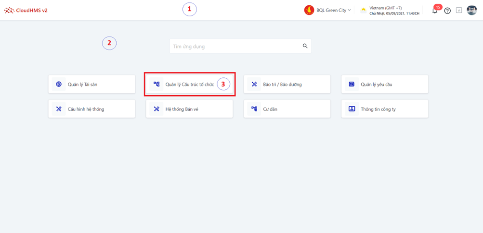Click the Vietnam (GMT +7) date and time
This screenshot has height=233, width=483.
(x=394, y=11)
